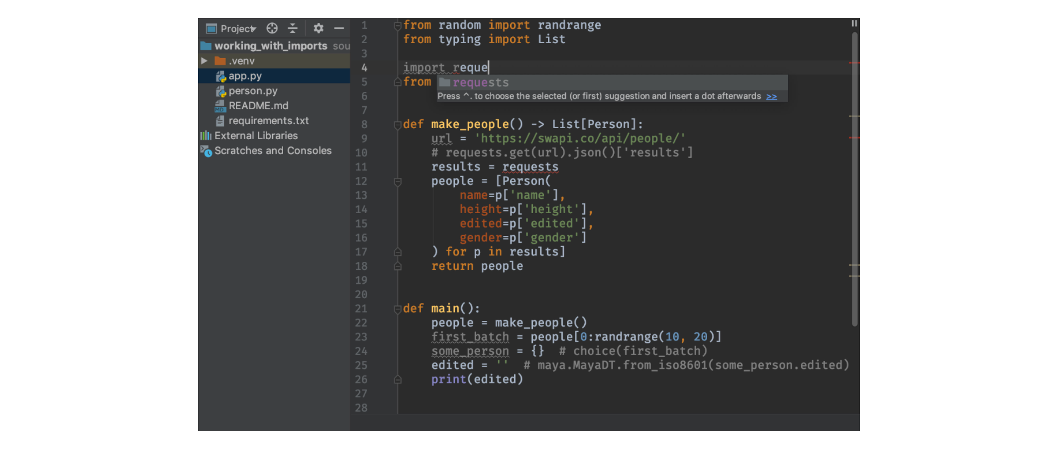
Task: Open person.py in the project tree
Action: point(274,91)
